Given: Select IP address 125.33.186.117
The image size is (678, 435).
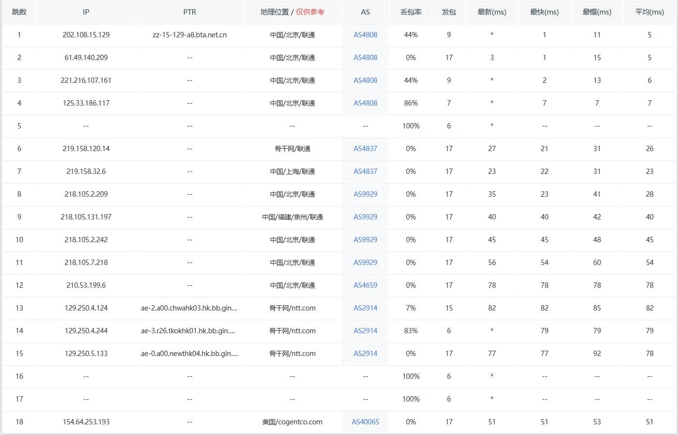Looking at the screenshot, I should [86, 103].
